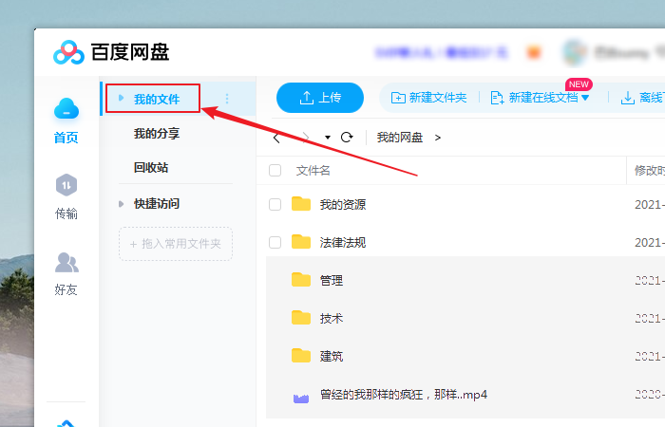Go back with the left arrow

coord(276,138)
